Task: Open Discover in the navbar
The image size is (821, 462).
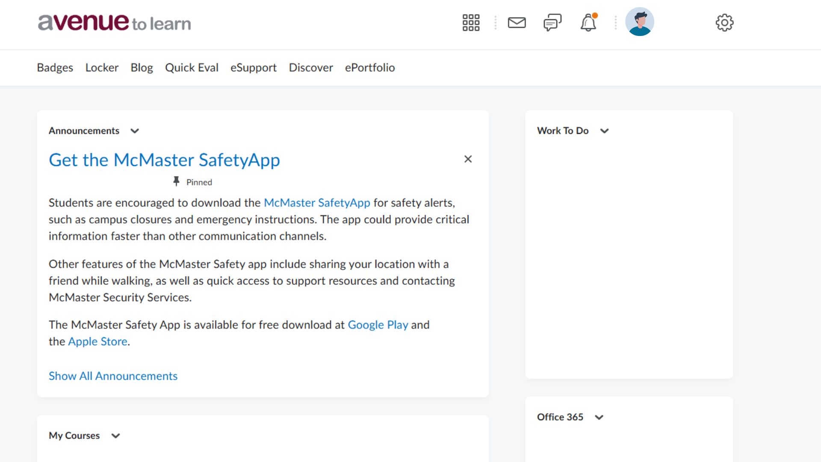Action: click(x=311, y=68)
